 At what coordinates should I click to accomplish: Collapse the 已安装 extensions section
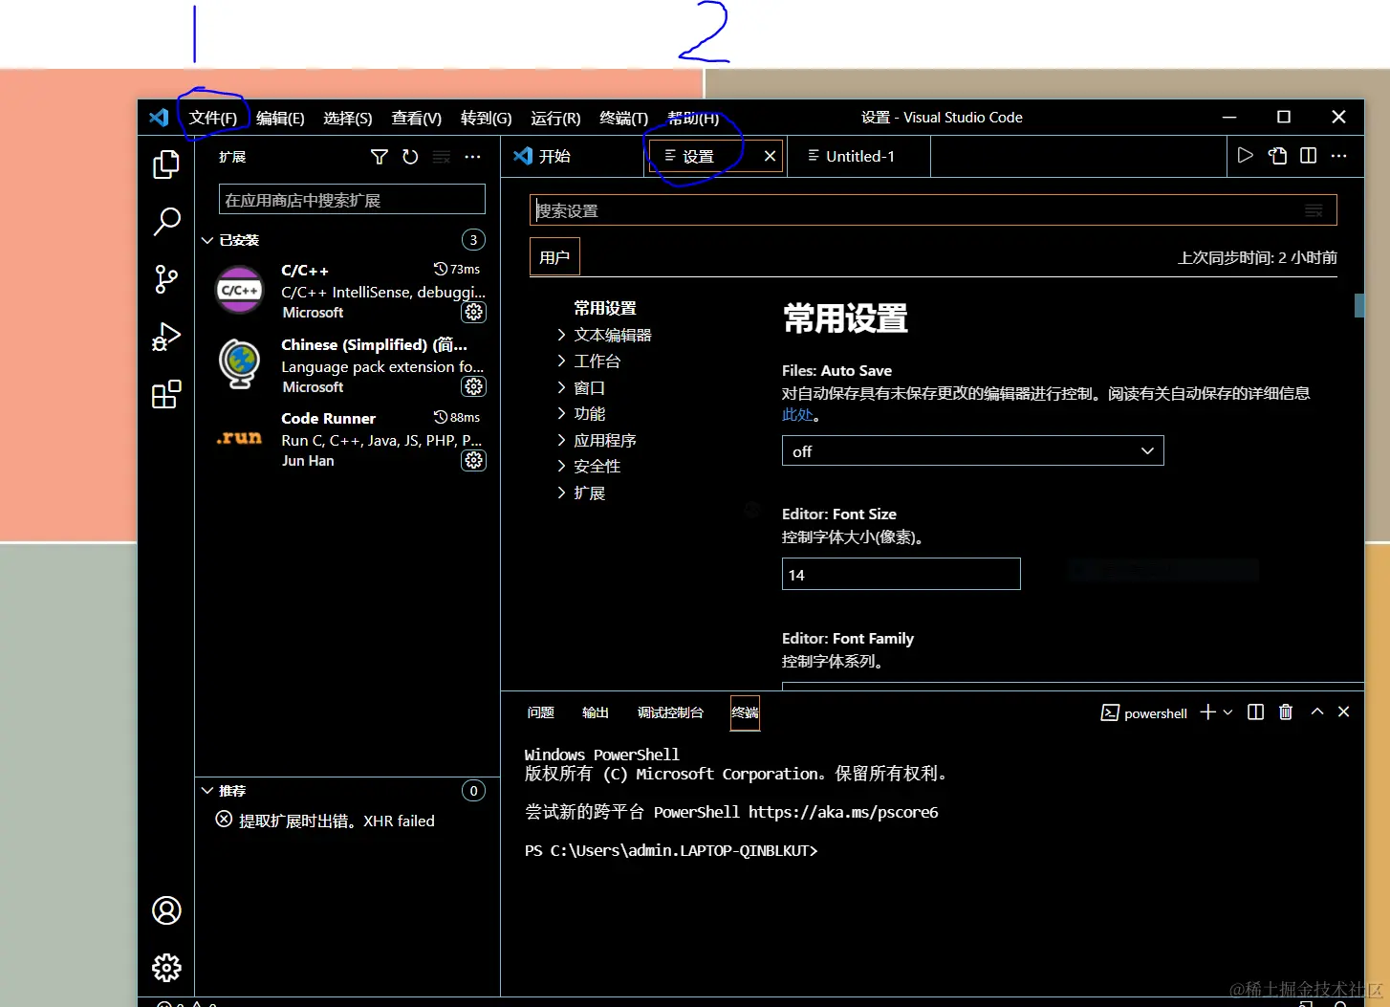pos(207,240)
